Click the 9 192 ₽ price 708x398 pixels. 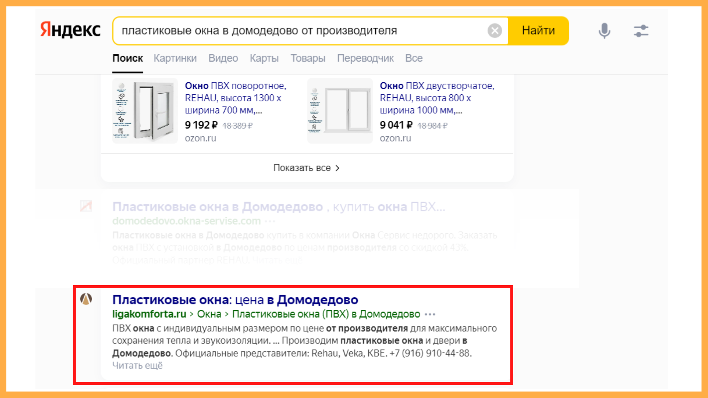click(x=201, y=125)
